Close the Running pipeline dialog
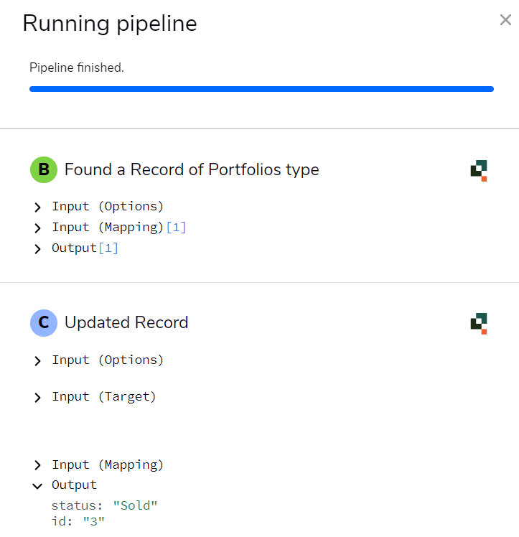 (505, 20)
